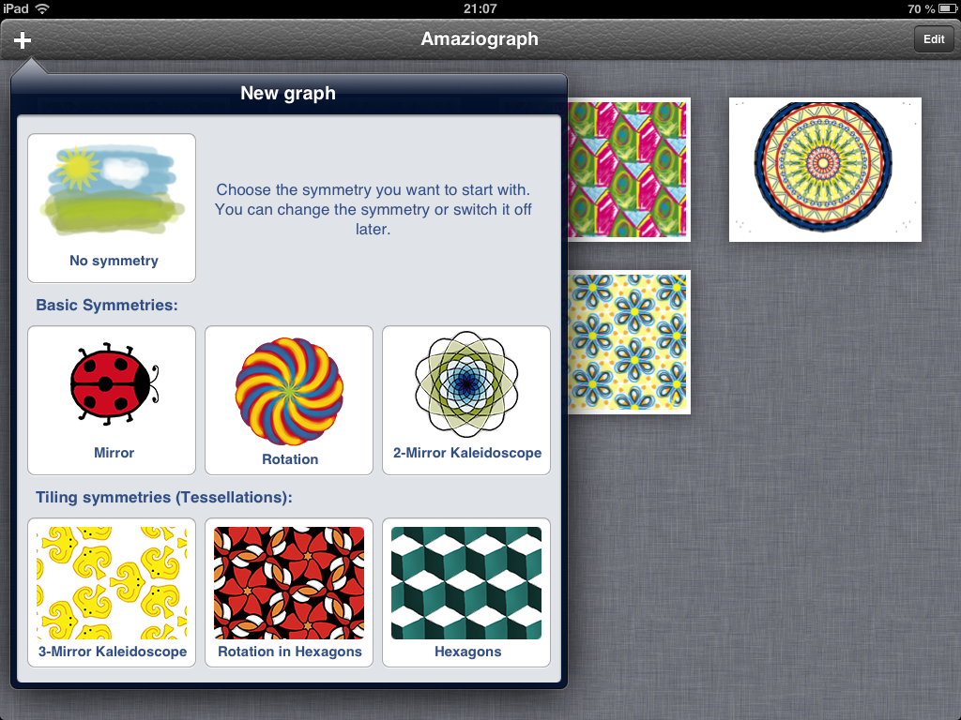Pick the Hexagons cube tiling
Screen dimensions: 961x720
(466, 592)
